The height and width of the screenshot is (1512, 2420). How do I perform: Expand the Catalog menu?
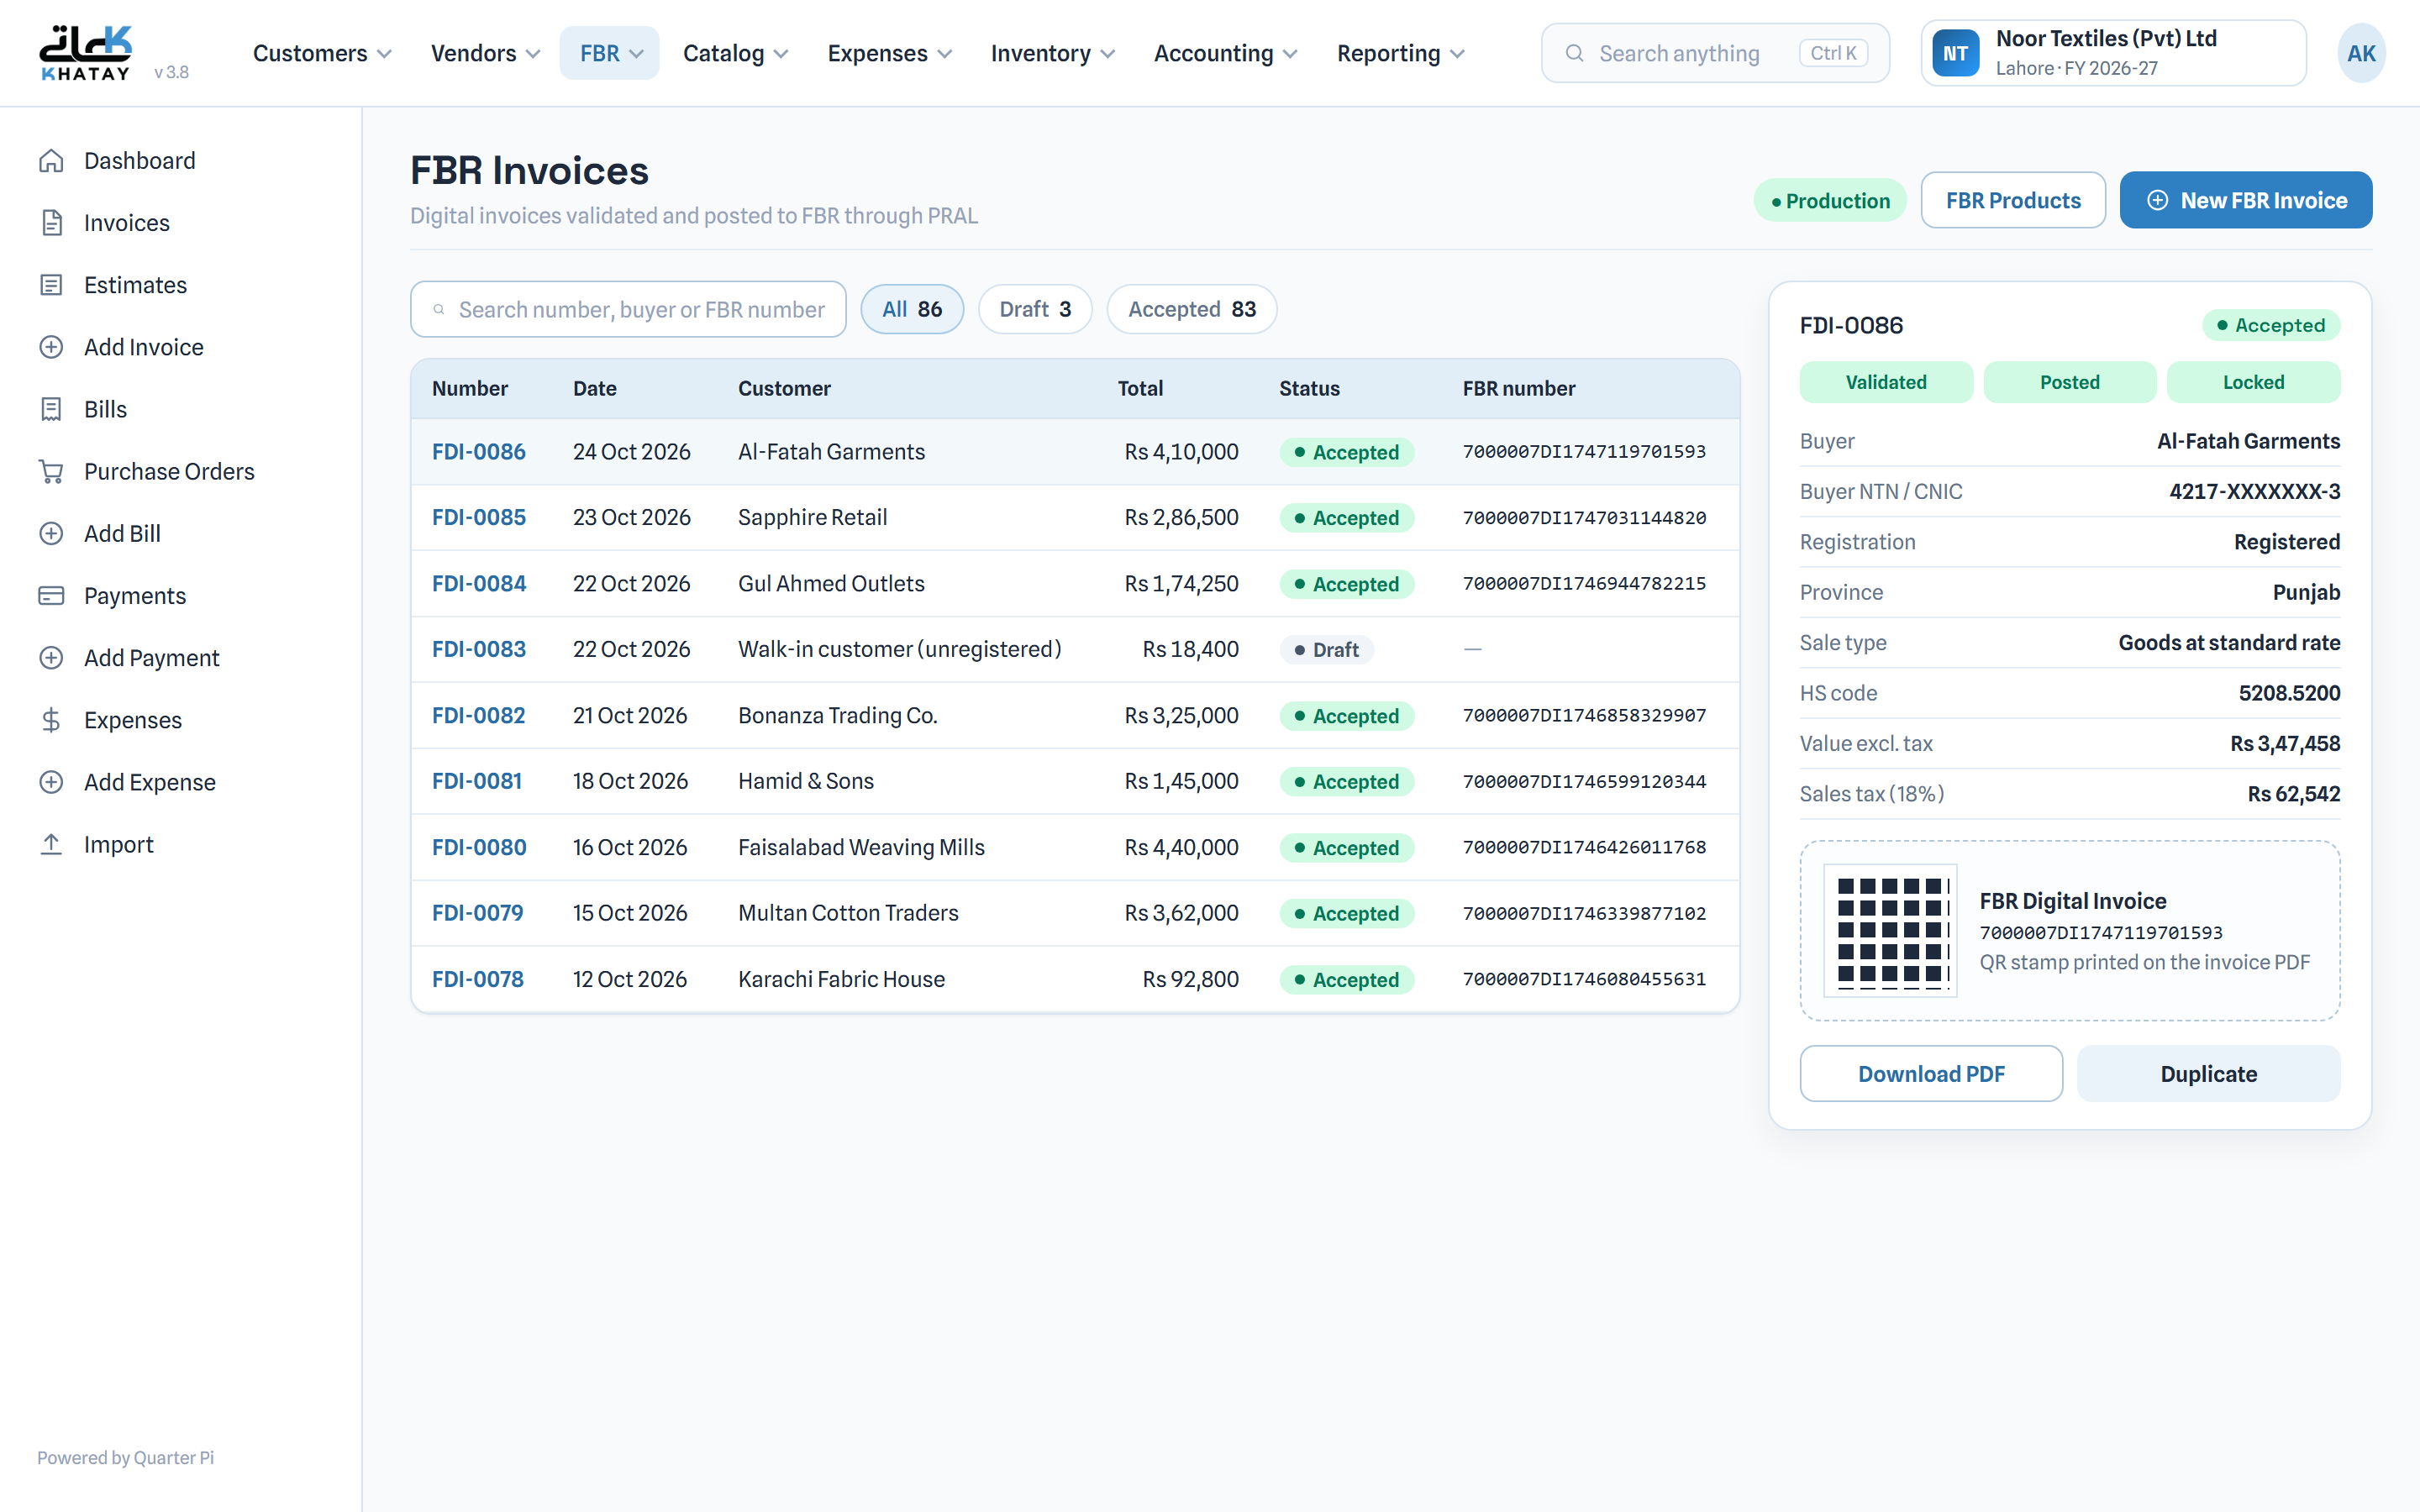point(735,53)
